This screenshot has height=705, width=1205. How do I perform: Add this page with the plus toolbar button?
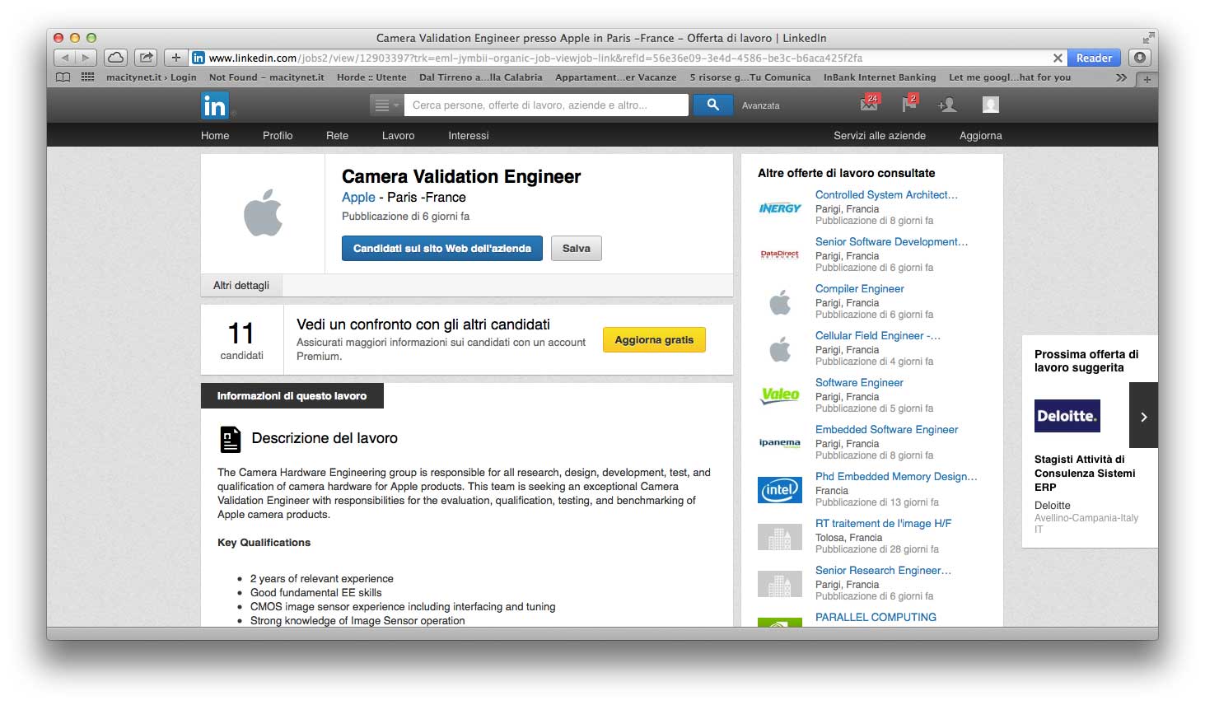coord(175,58)
